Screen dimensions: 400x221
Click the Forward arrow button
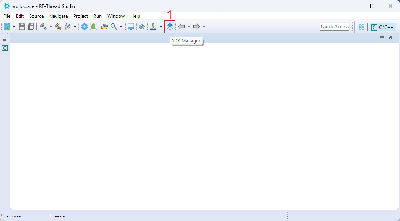coord(196,27)
